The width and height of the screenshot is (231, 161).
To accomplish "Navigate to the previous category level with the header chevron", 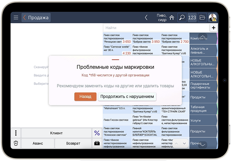I will (146, 18).
